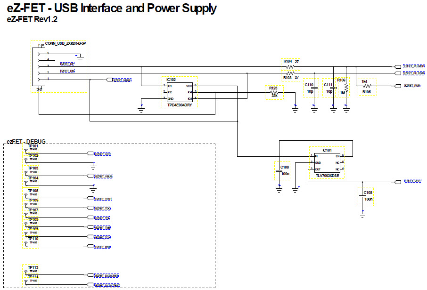Click resistor R105 labeled 1k4
427x290 pixels.
pyautogui.click(x=367, y=86)
